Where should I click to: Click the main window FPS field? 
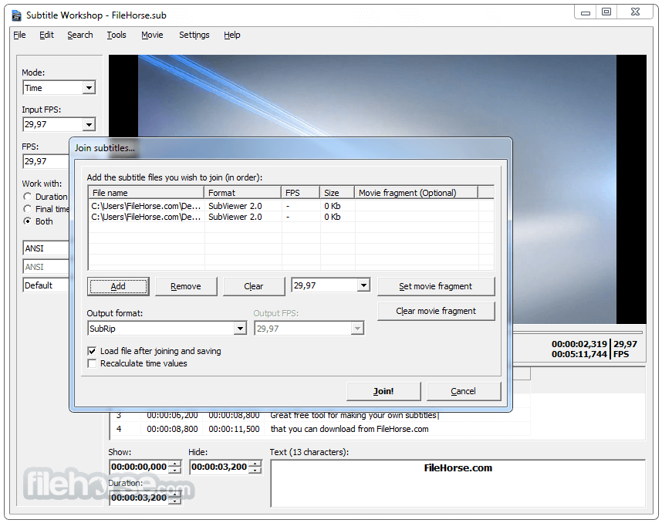tap(46, 161)
